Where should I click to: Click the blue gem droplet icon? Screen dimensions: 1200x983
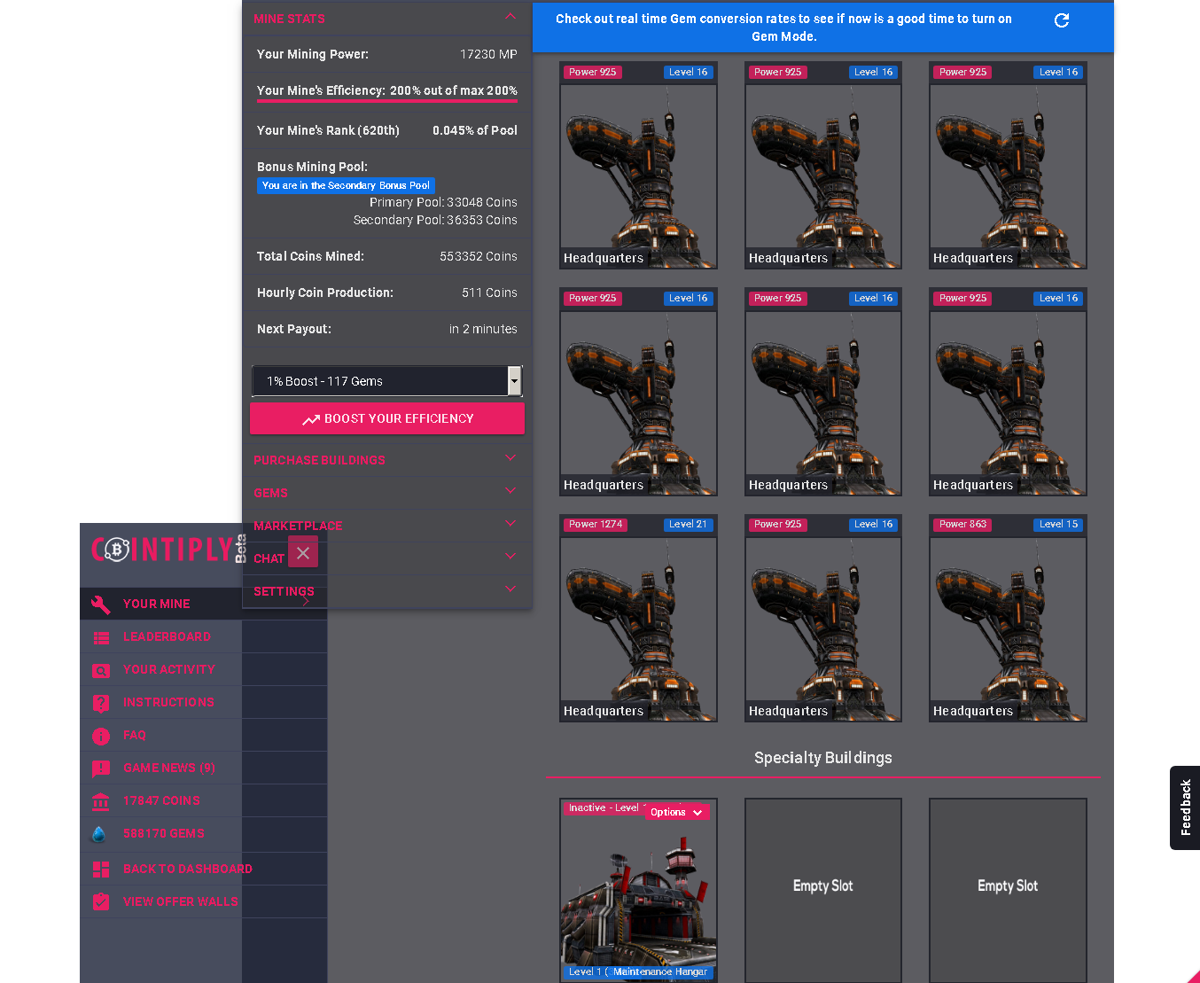(99, 834)
